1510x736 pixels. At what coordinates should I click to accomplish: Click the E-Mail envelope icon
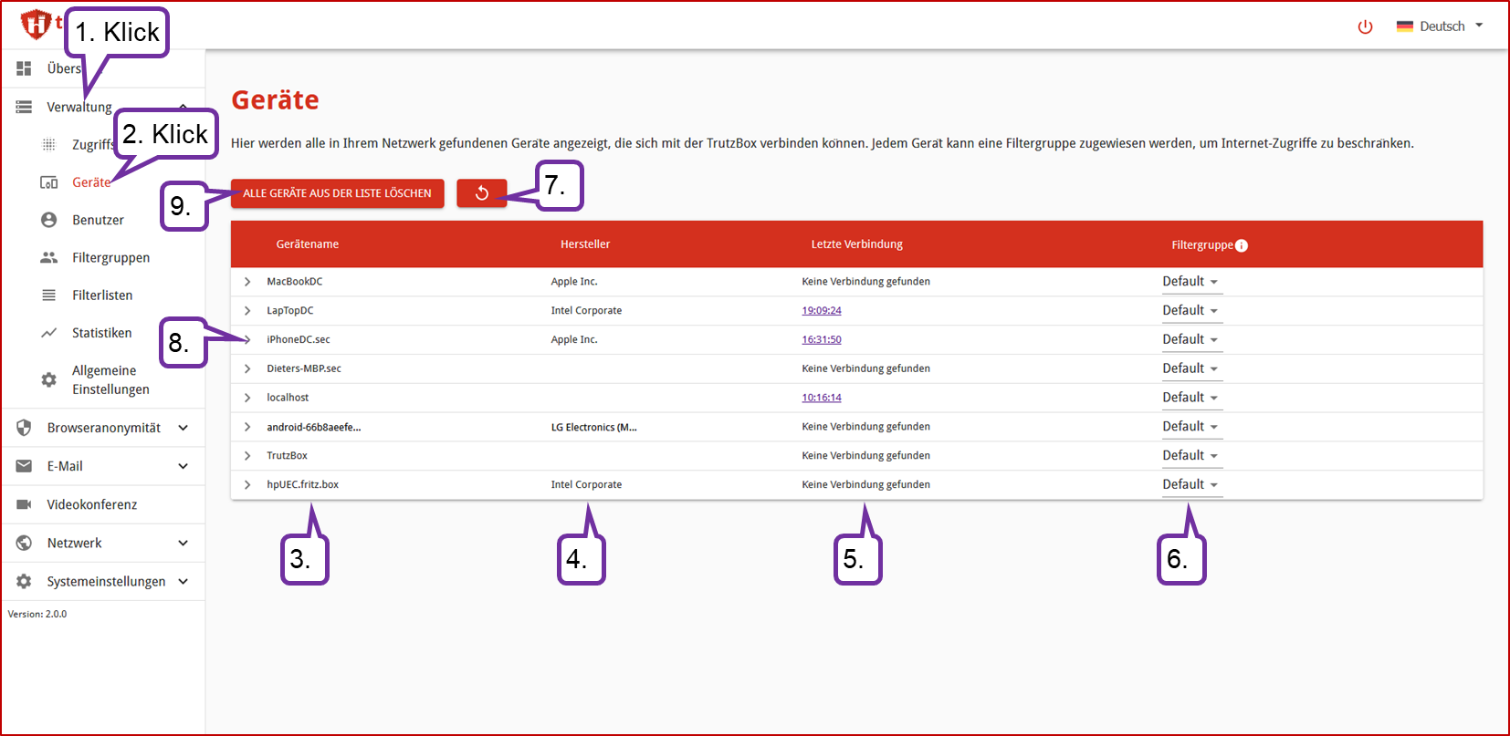25,466
